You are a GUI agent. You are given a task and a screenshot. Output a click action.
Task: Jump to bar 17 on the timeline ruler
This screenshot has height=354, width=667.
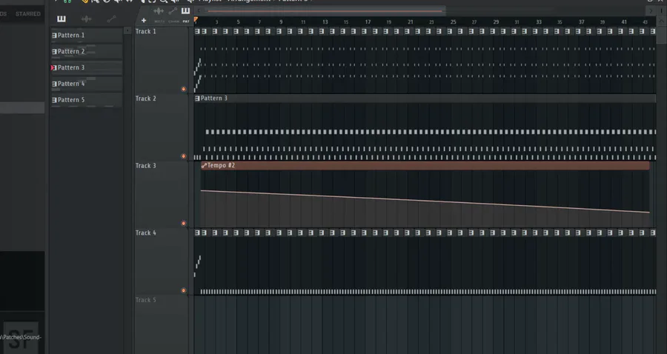pos(368,21)
